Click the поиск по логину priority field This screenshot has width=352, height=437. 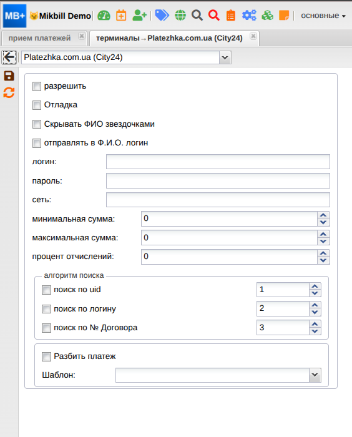(x=283, y=309)
